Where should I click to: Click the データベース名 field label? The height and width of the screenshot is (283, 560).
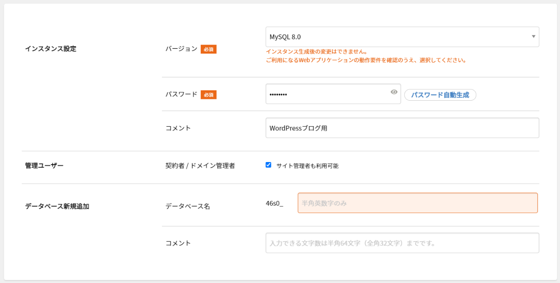188,206
